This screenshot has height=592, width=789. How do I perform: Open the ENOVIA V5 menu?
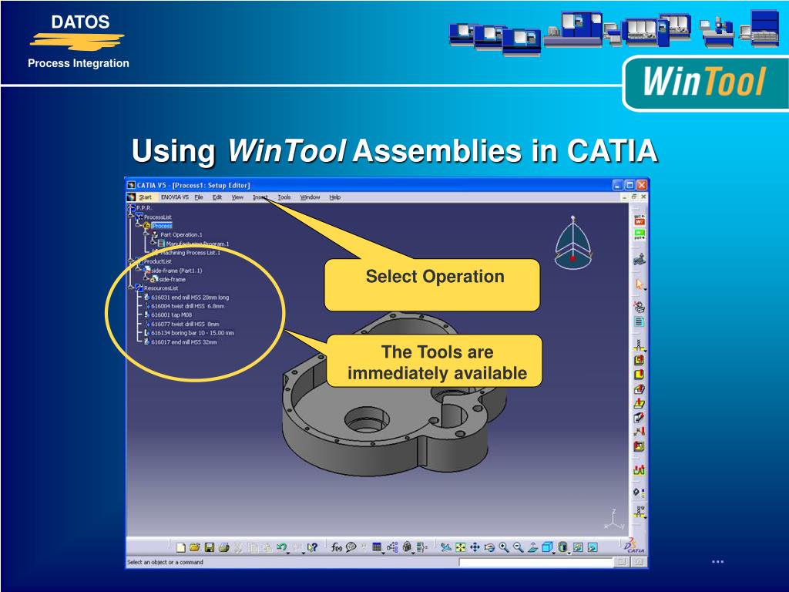coord(175,197)
